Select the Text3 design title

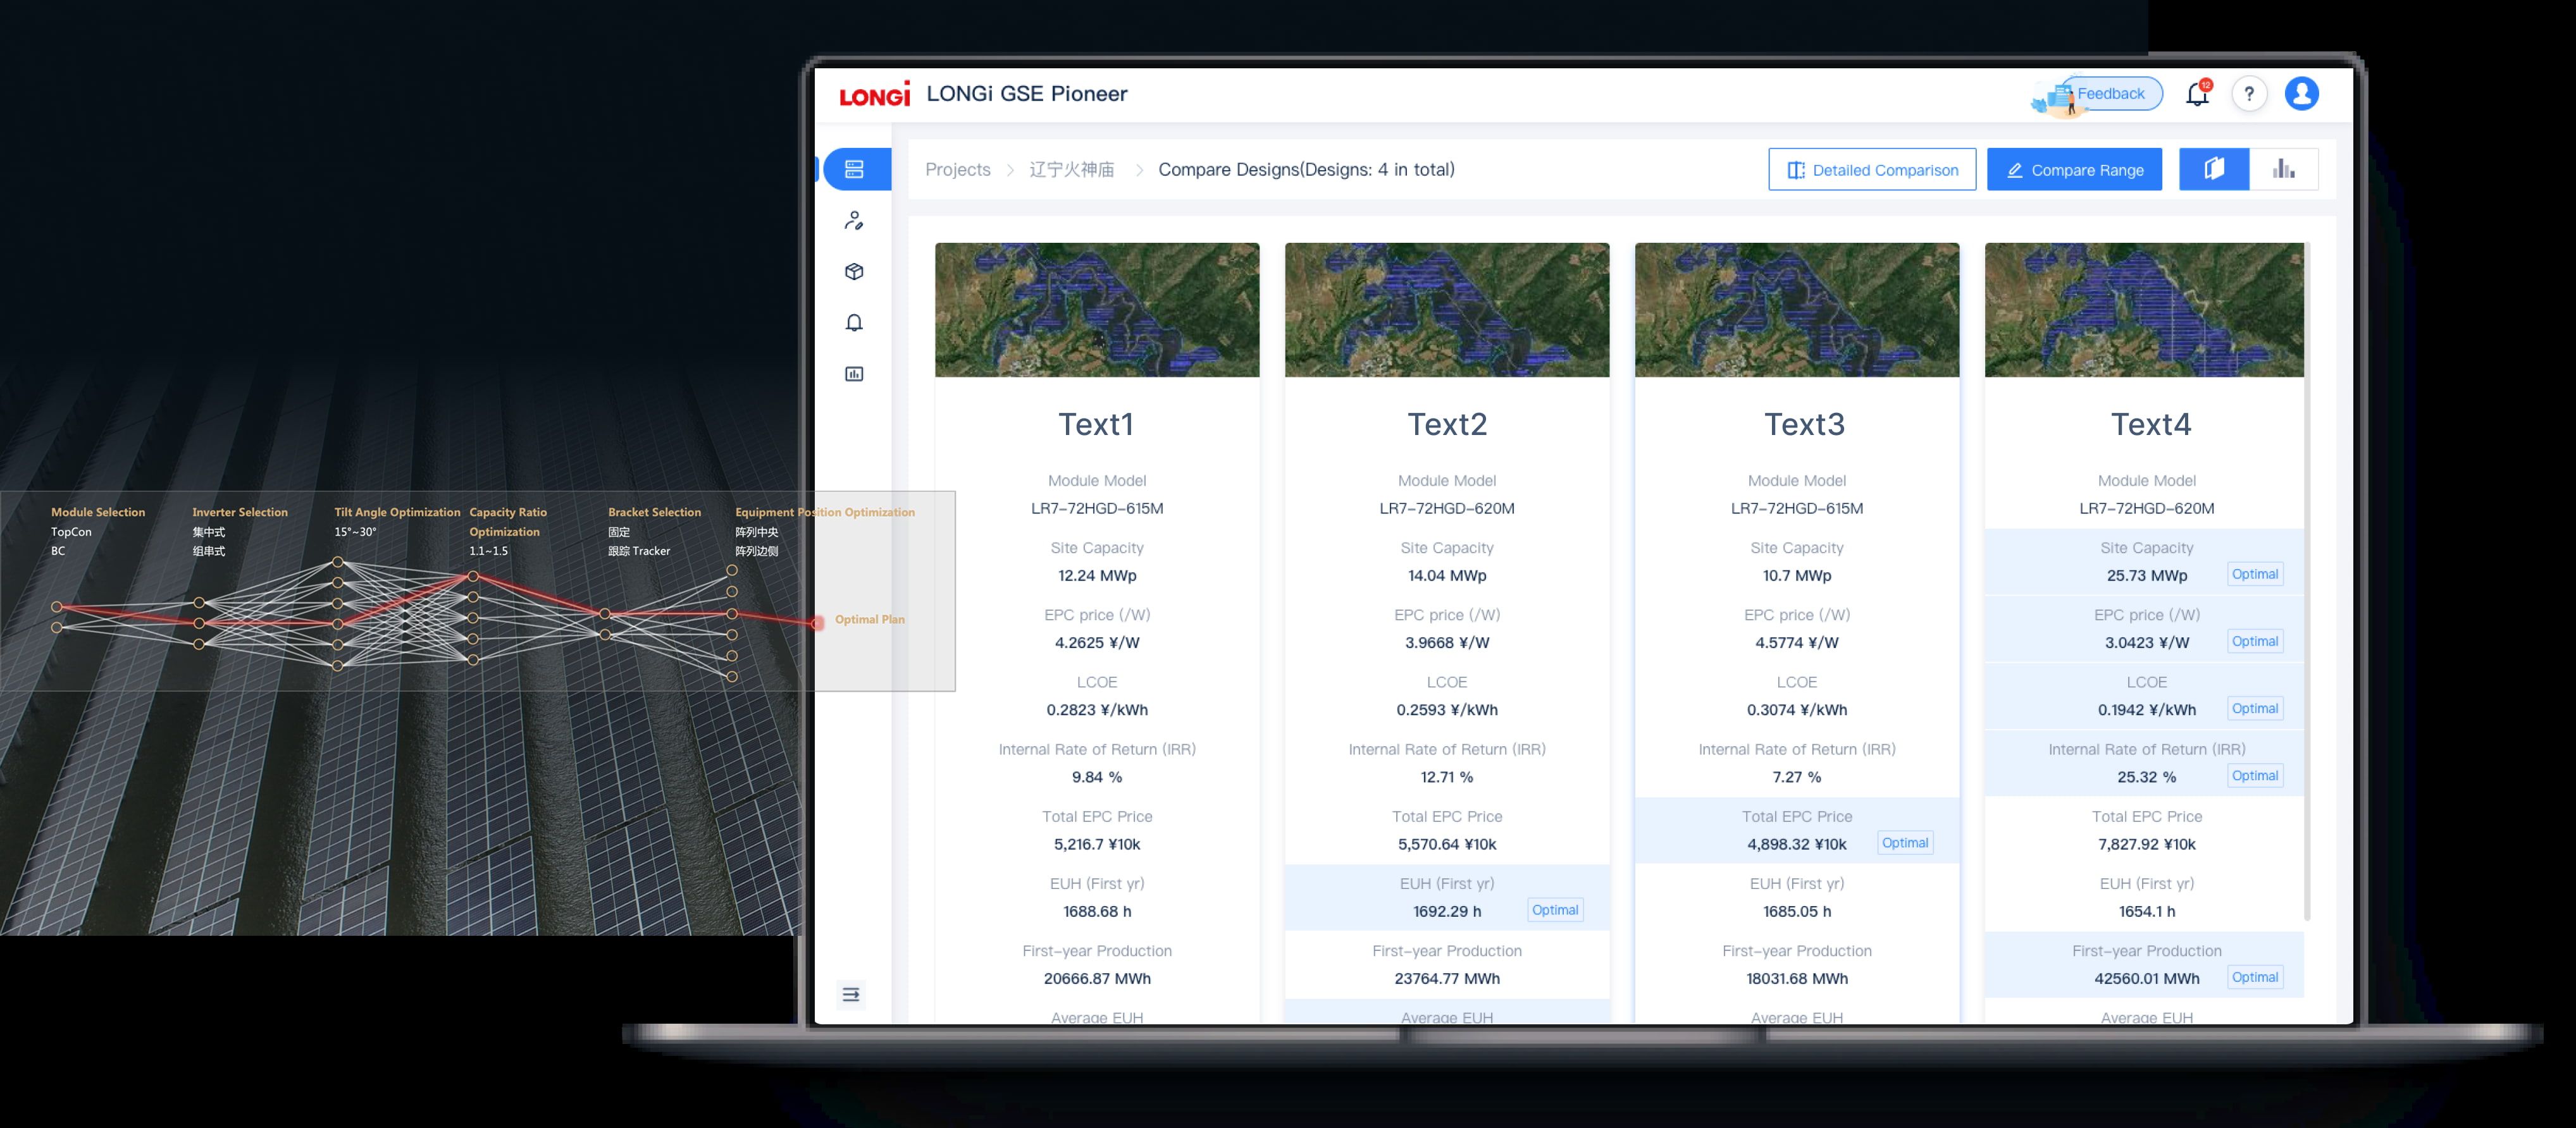tap(1804, 425)
